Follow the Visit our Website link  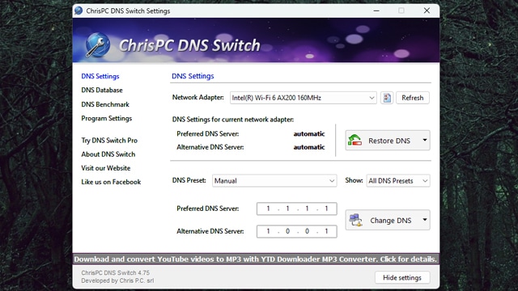106,168
